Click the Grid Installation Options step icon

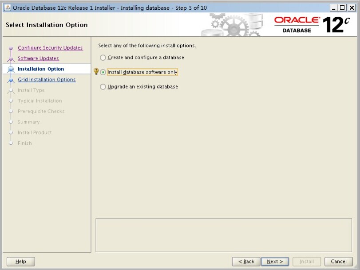click(11, 80)
